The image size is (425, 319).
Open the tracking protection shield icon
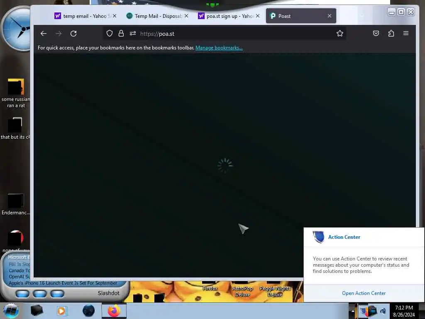click(109, 33)
